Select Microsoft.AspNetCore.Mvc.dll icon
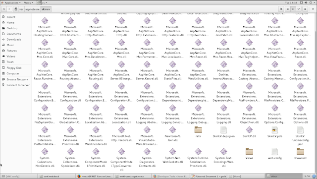 (121, 43)
